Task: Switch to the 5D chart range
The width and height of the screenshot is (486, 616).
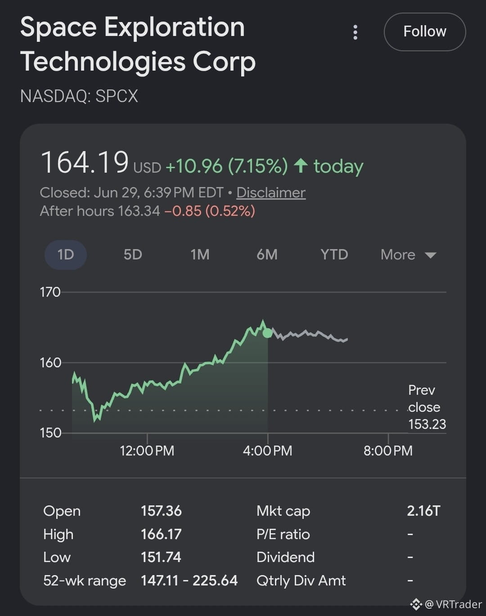Action: pos(133,254)
